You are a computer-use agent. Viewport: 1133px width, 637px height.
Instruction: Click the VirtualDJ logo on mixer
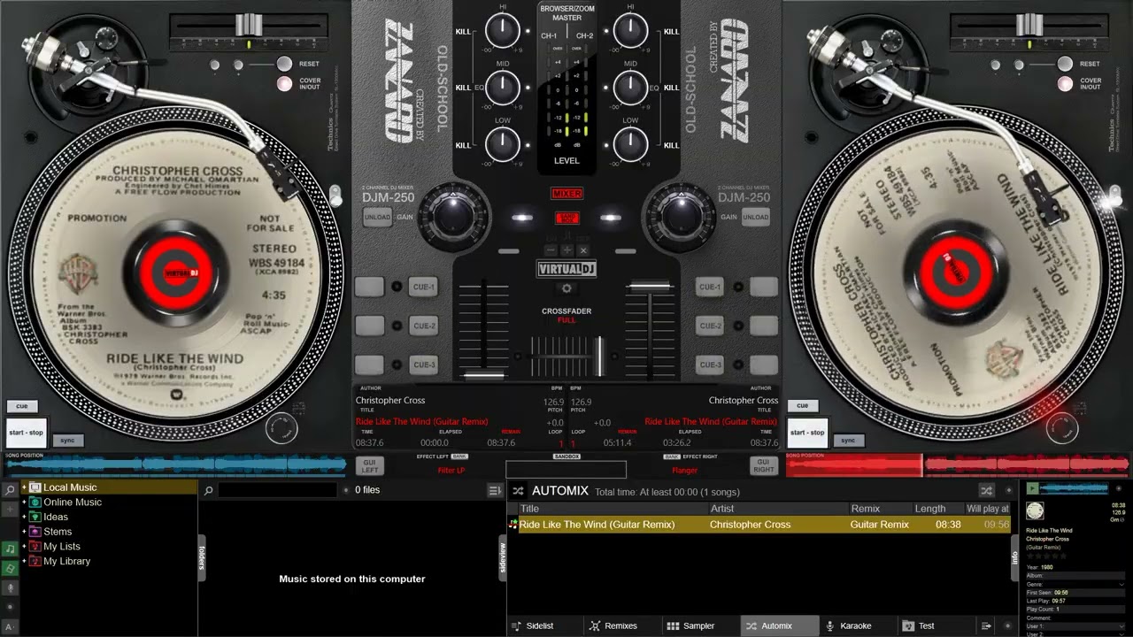click(566, 269)
